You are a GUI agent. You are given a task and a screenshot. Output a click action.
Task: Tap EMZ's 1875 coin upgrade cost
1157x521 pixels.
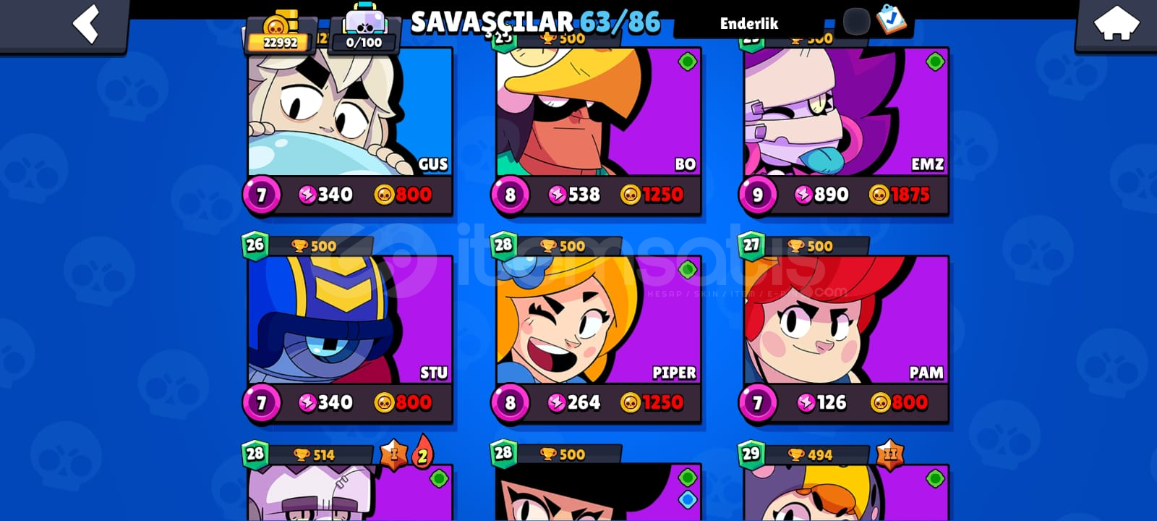[900, 195]
